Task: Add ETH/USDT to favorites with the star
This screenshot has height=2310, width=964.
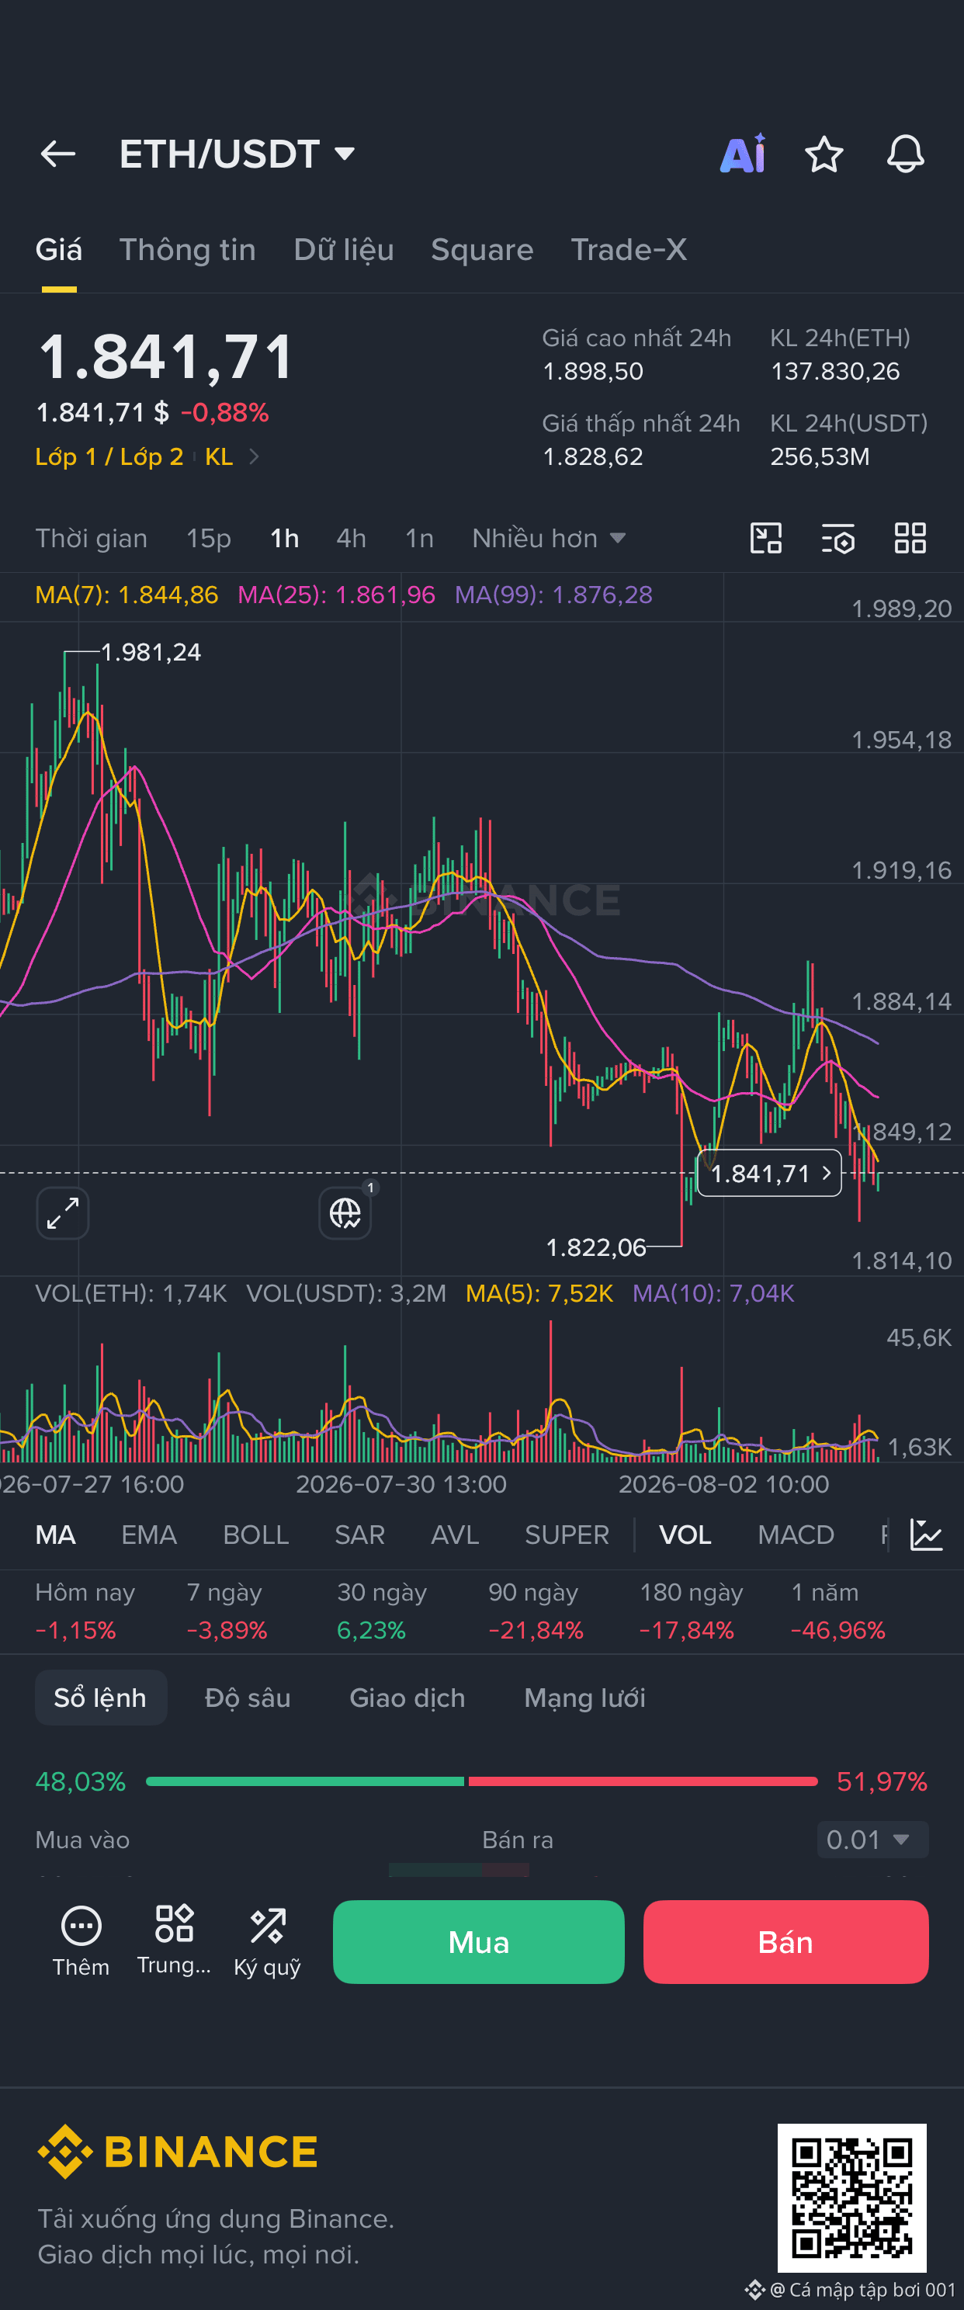Action: pyautogui.click(x=824, y=154)
